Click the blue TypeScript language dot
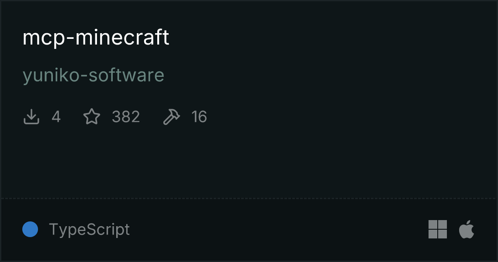The image size is (498, 262). [x=30, y=229]
